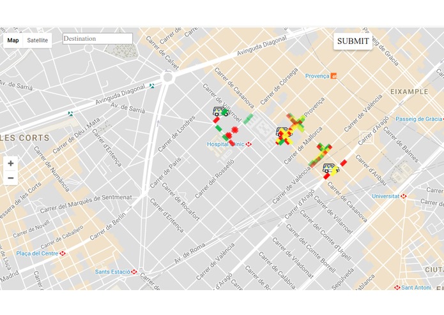Click the Carrer de Calvet street label
444x315 pixels.
coord(162,52)
